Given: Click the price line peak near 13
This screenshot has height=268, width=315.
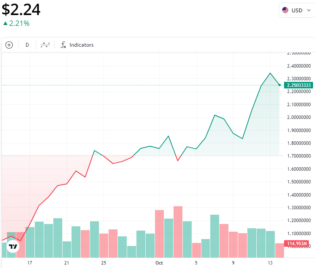Looking at the screenshot, I should (x=270, y=73).
